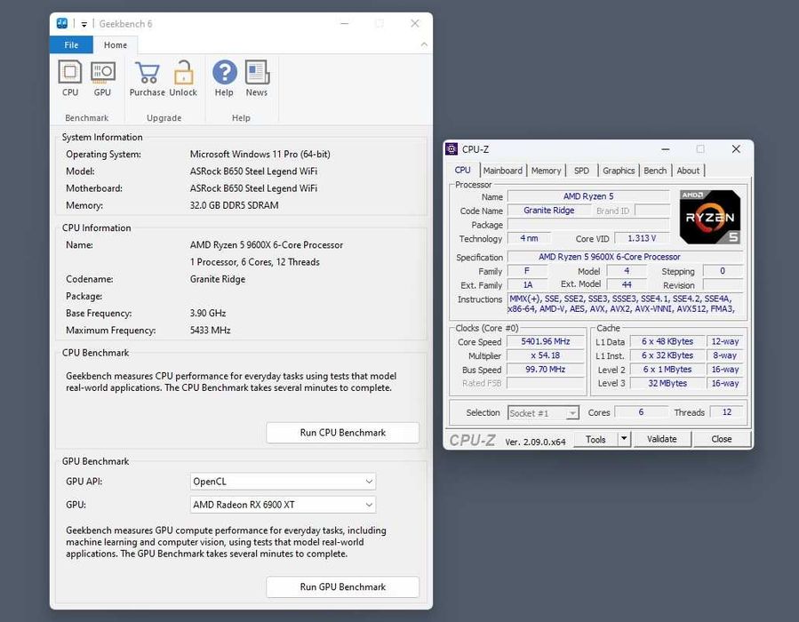The width and height of the screenshot is (799, 622).
Task: Click the Geekbench CPU name Ryzen 5 9600X
Action: (267, 245)
